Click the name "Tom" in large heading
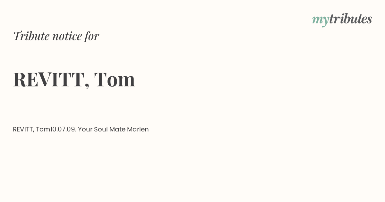The width and height of the screenshot is (385, 202). 115,79
